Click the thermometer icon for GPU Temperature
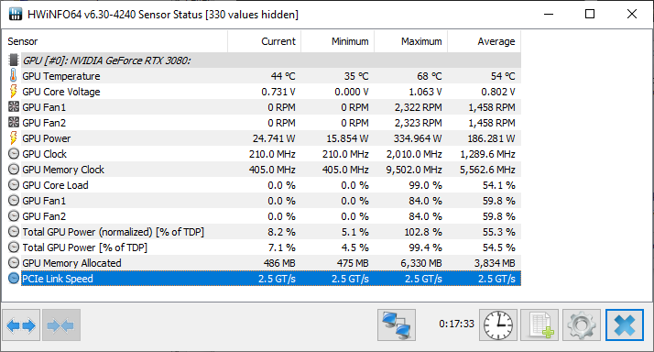The height and width of the screenshot is (352, 654). tap(14, 75)
